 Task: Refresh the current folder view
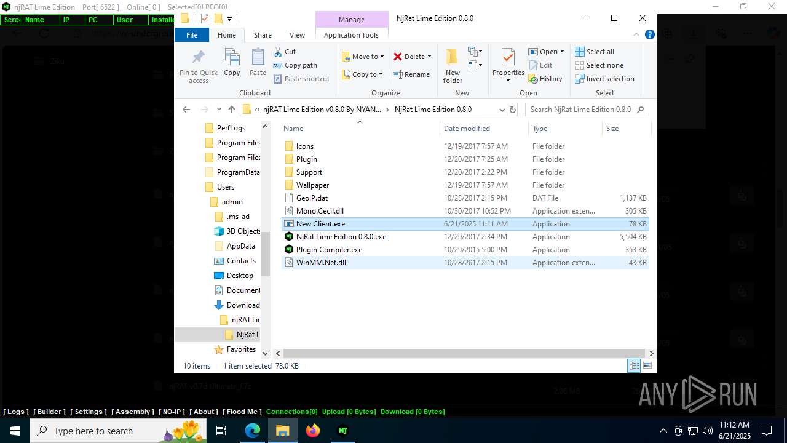513,110
